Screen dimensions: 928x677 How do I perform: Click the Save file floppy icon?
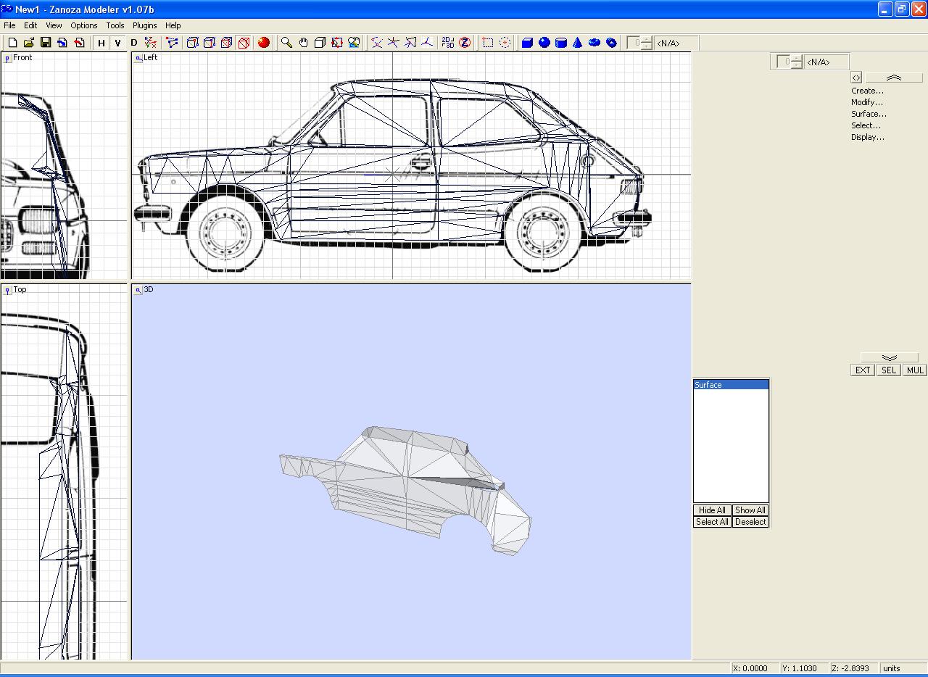(x=46, y=43)
